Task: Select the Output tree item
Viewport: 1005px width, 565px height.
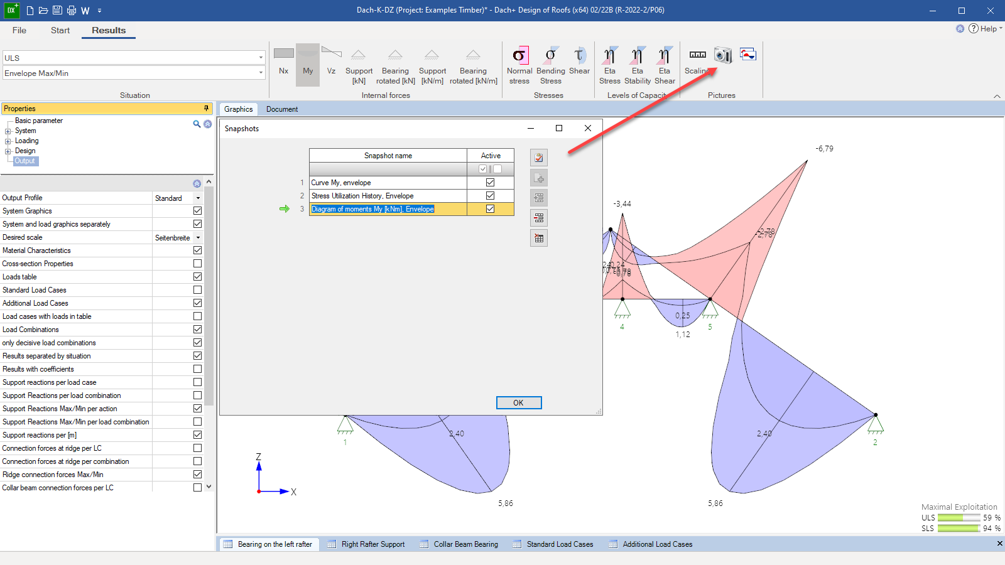Action: 25,161
